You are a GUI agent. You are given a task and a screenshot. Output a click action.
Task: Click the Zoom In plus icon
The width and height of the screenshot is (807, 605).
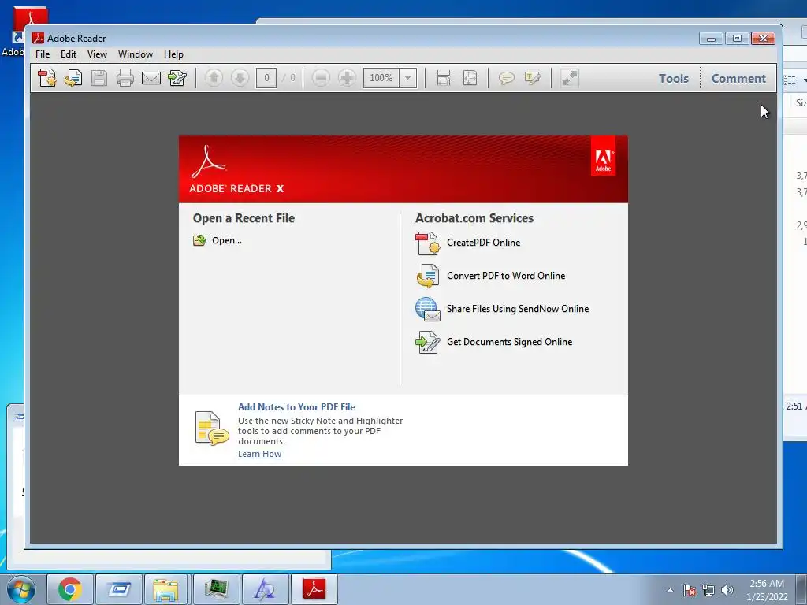click(x=347, y=78)
